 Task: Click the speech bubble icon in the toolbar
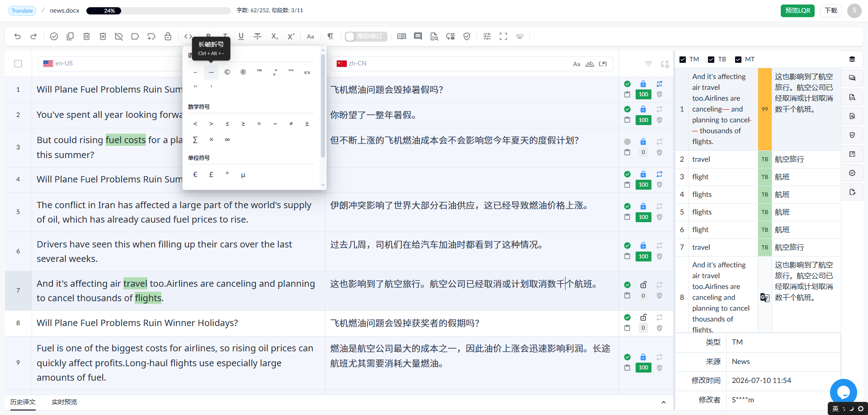[418, 37]
